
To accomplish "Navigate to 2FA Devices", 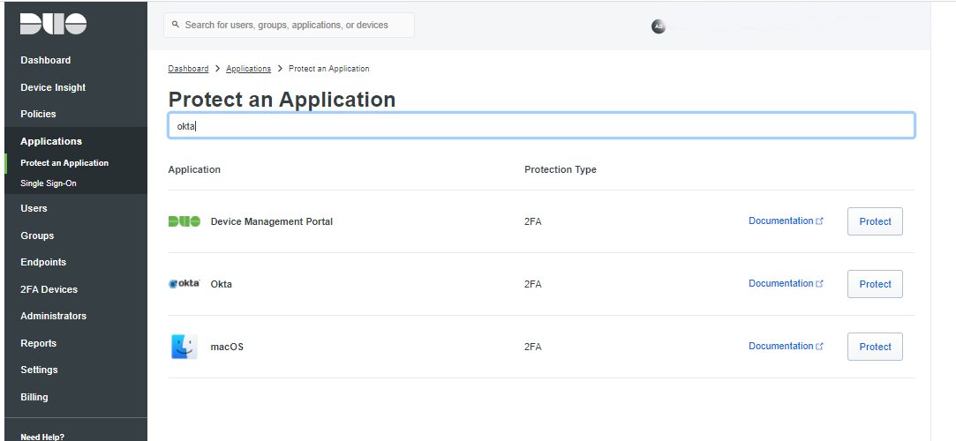I will coord(49,289).
